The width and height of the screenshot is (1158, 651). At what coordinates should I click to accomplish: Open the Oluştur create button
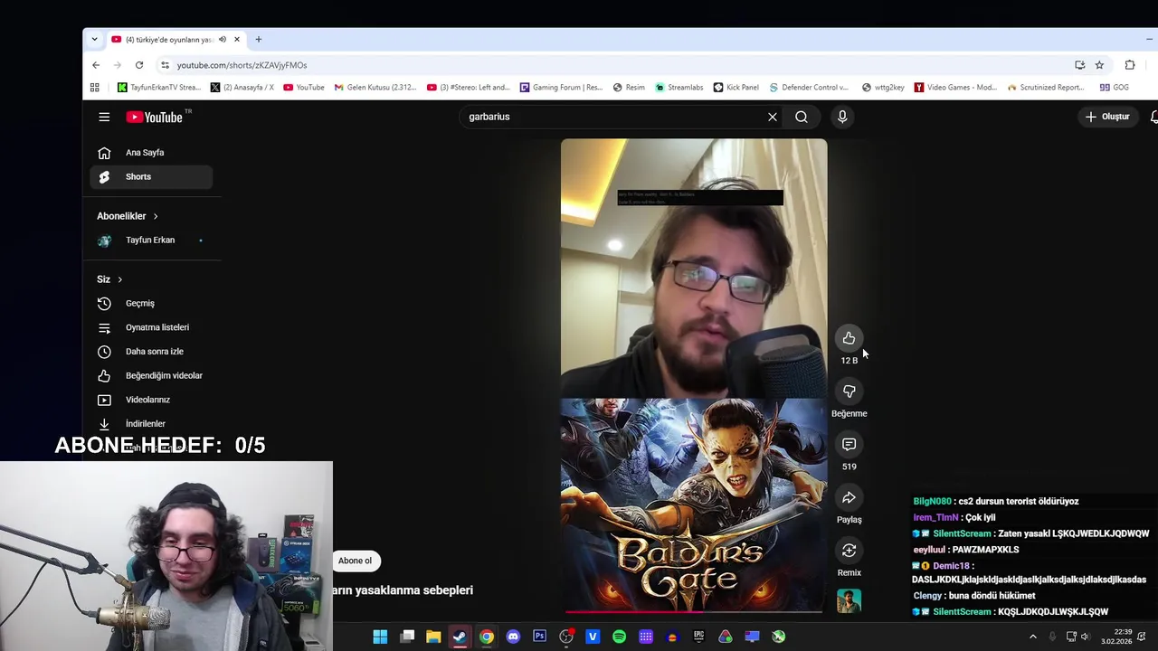pos(1107,117)
